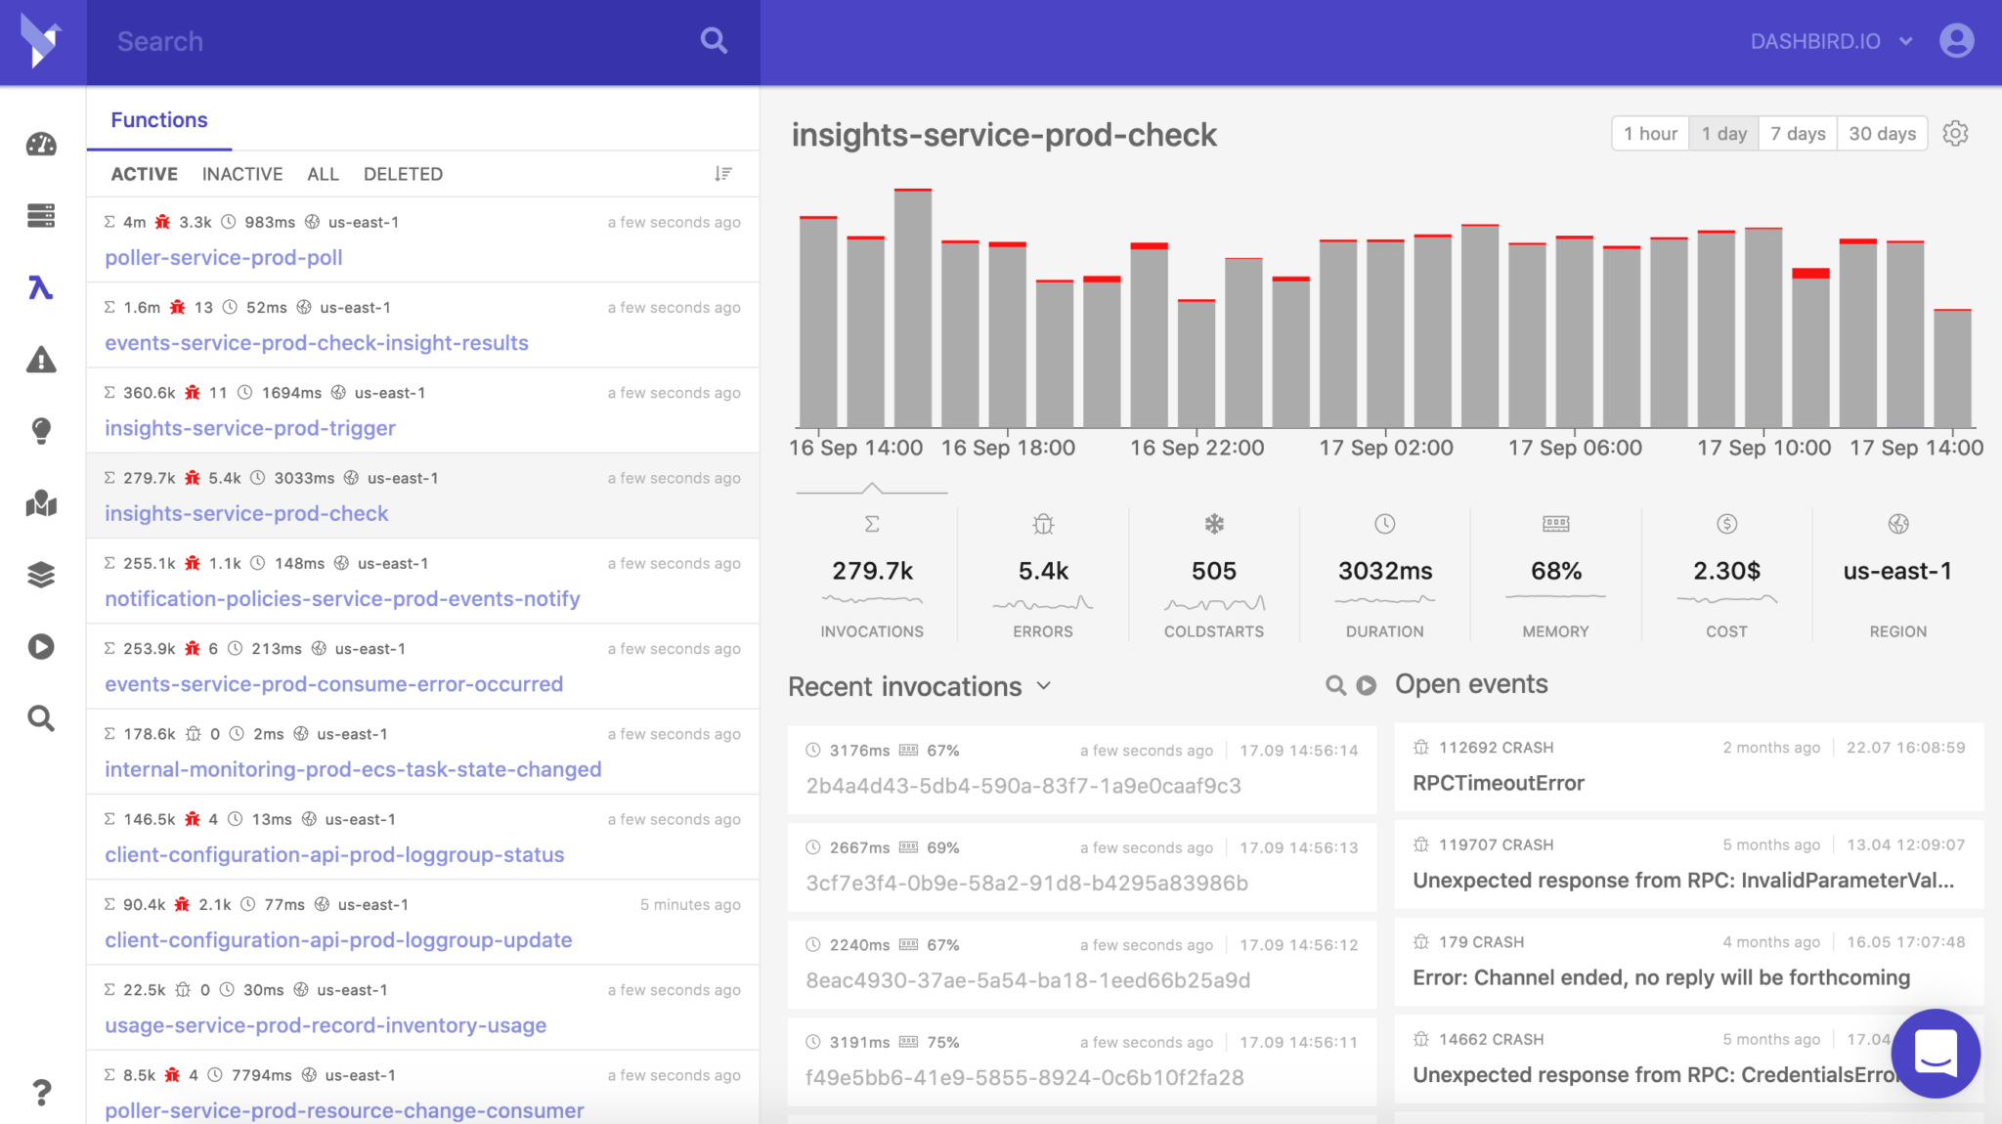Open the RPCTimeoutError open event
2002x1124 pixels.
[x=1499, y=783]
